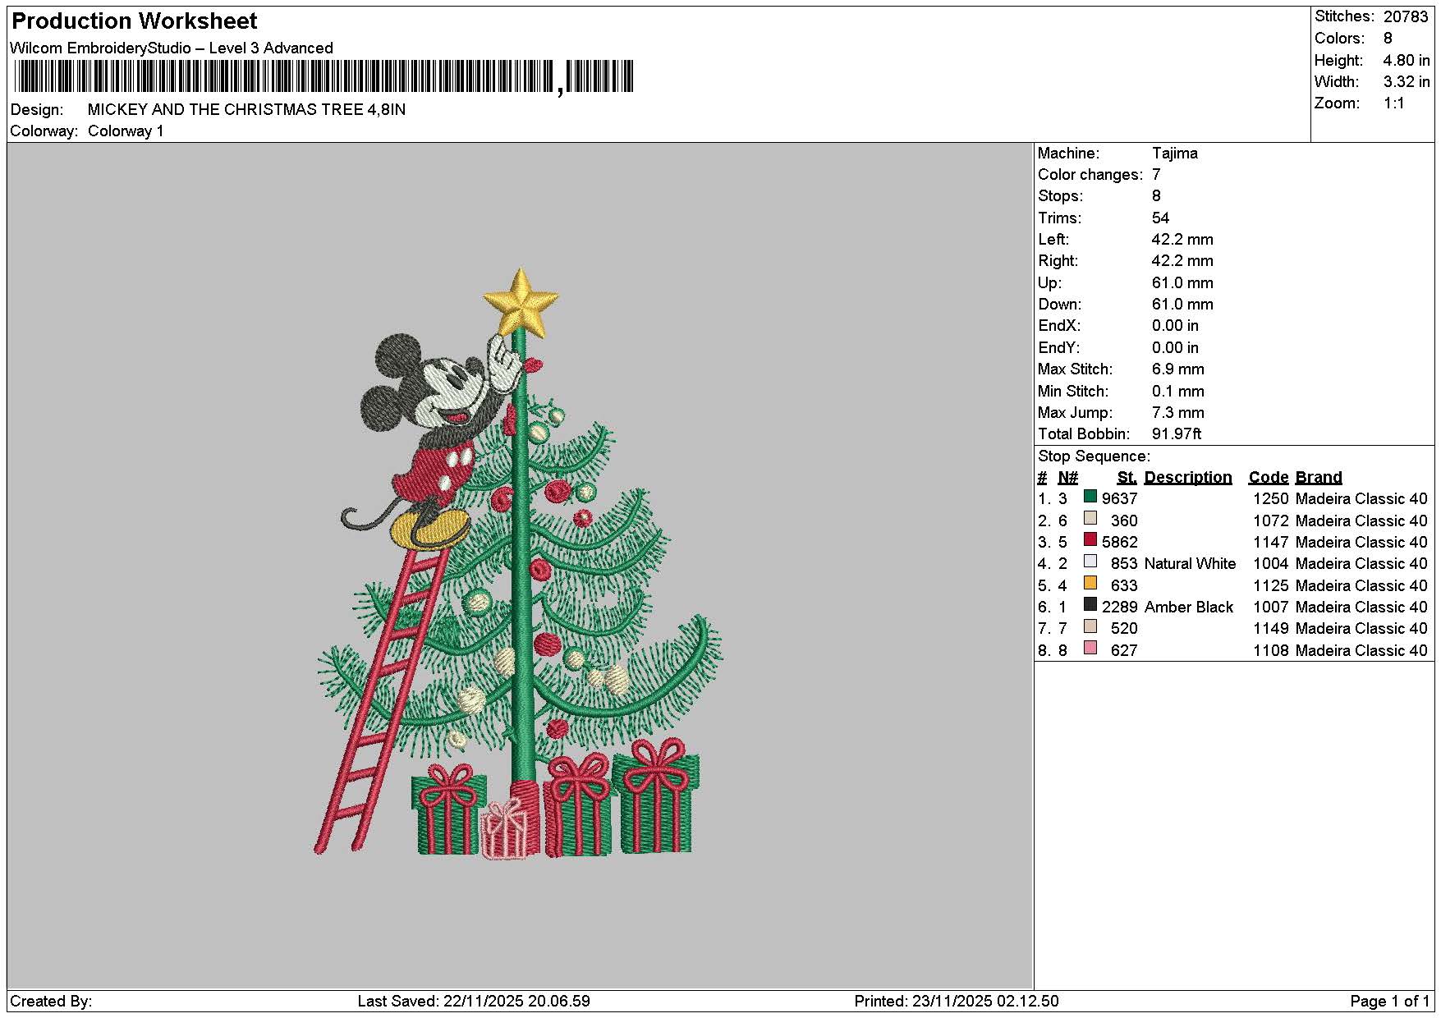Select the zoom value "1:1"
The width and height of the screenshot is (1441, 1018).
[x=1394, y=103]
